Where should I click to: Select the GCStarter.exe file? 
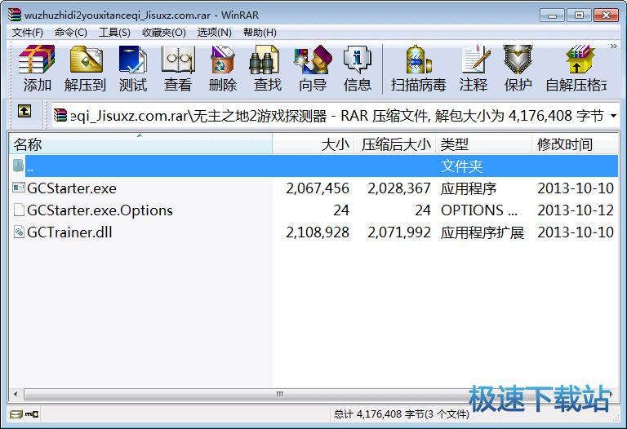[x=72, y=188]
